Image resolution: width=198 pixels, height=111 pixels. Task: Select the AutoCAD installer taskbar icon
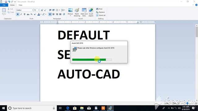pos(110,108)
